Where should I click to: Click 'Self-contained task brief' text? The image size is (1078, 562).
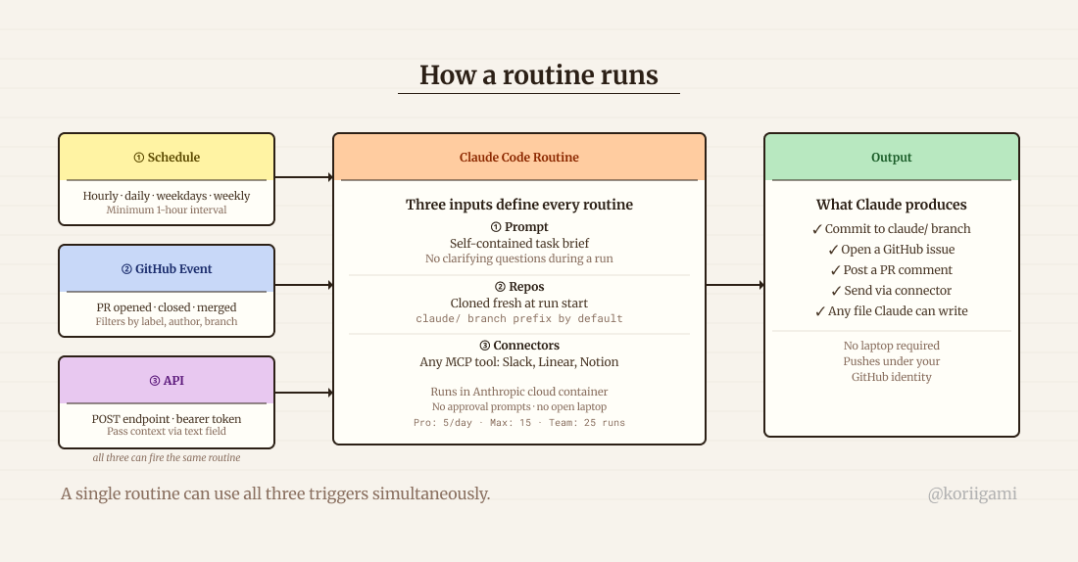(x=519, y=243)
